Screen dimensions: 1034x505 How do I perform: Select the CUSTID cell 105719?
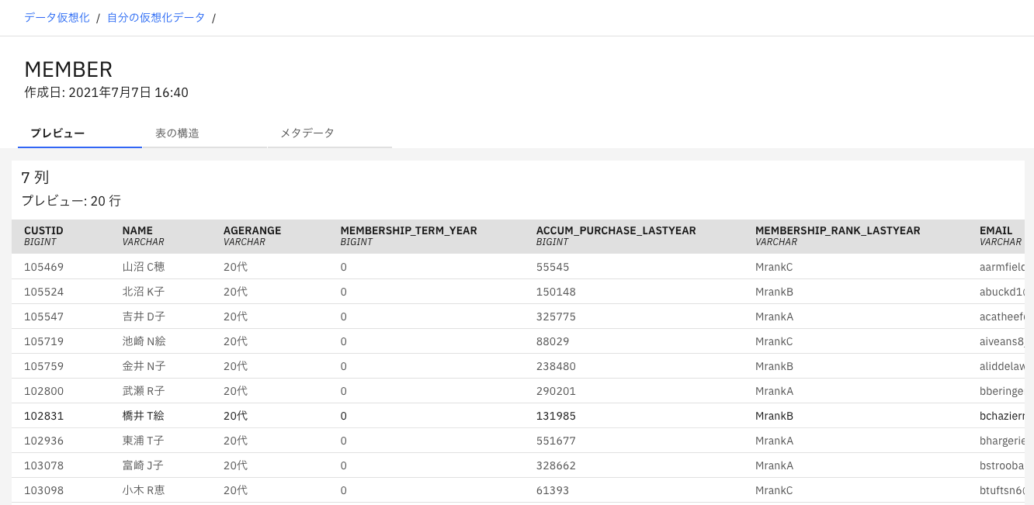[x=44, y=341]
